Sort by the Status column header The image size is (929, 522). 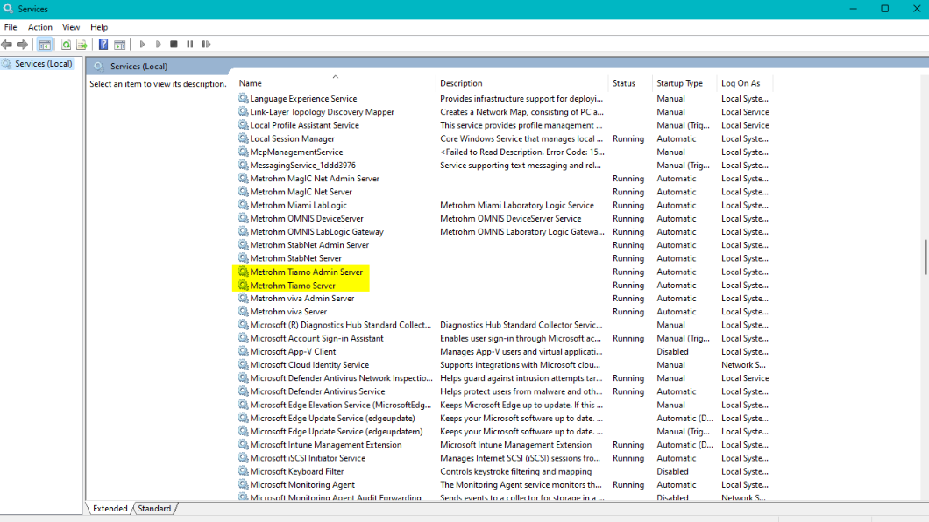[630, 83]
